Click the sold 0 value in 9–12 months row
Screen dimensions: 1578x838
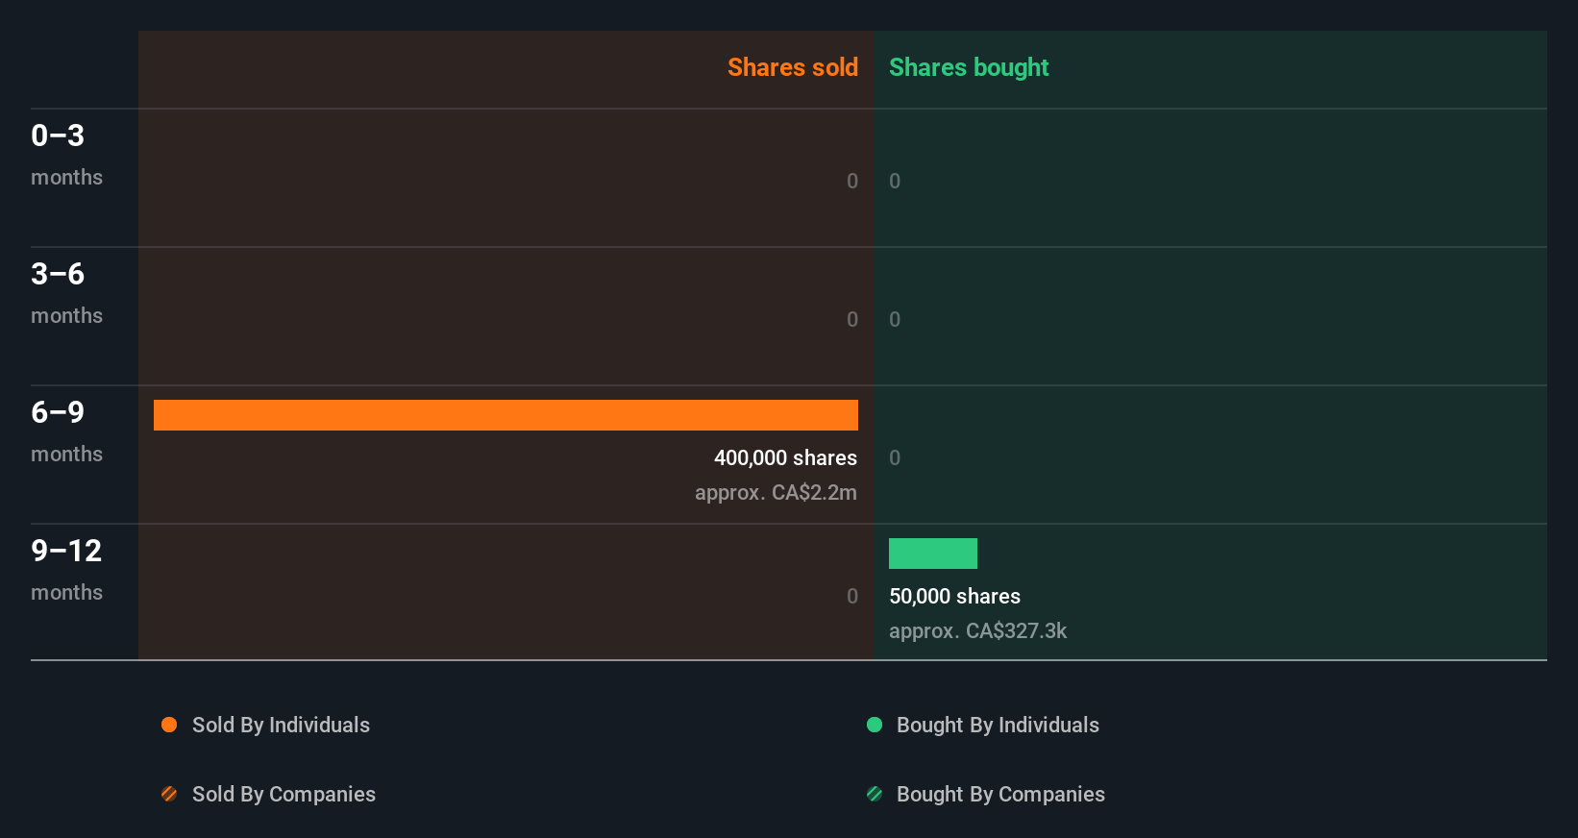pos(851,596)
